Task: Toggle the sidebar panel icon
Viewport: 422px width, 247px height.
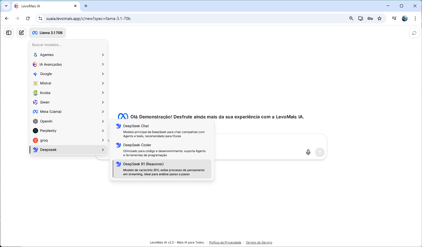Action: point(9,33)
